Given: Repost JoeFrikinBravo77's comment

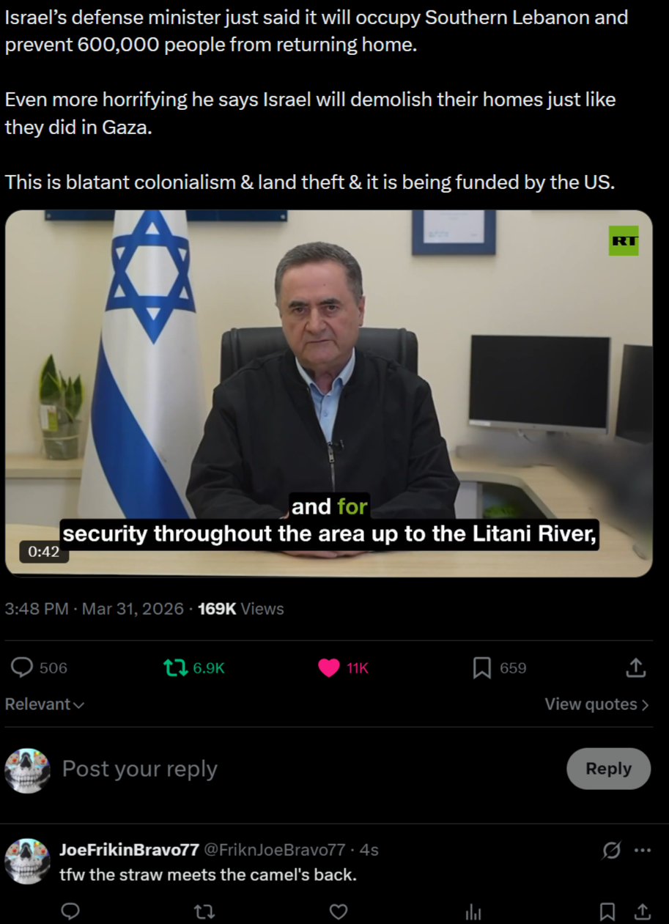Looking at the screenshot, I should coord(203,912).
